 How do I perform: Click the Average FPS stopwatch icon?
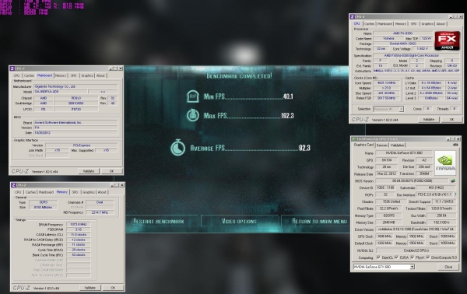[x=177, y=147]
